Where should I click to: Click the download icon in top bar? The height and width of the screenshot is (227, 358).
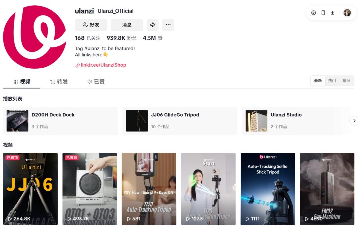pyautogui.click(x=333, y=13)
